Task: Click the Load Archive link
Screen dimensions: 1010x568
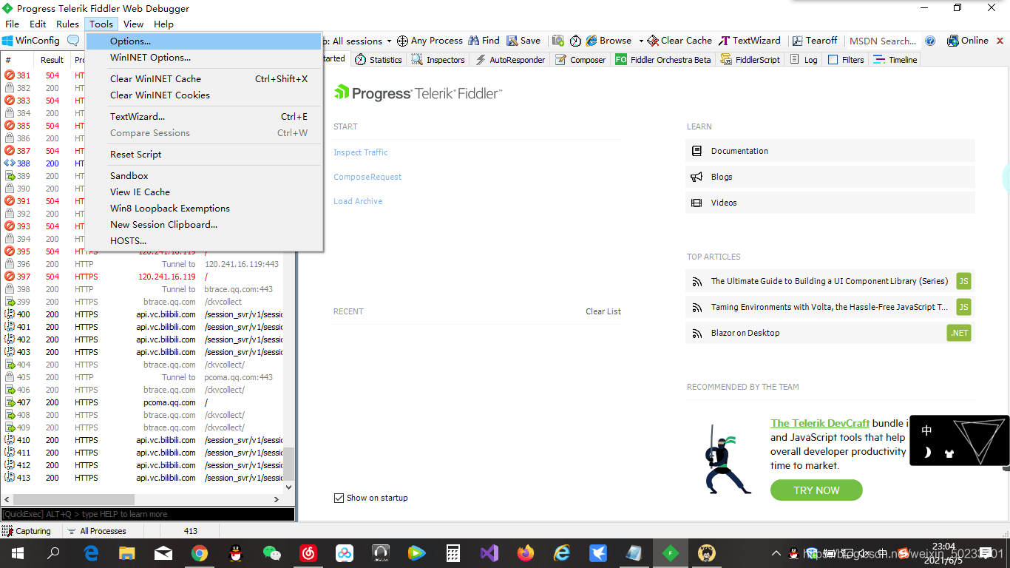Action: 358,201
